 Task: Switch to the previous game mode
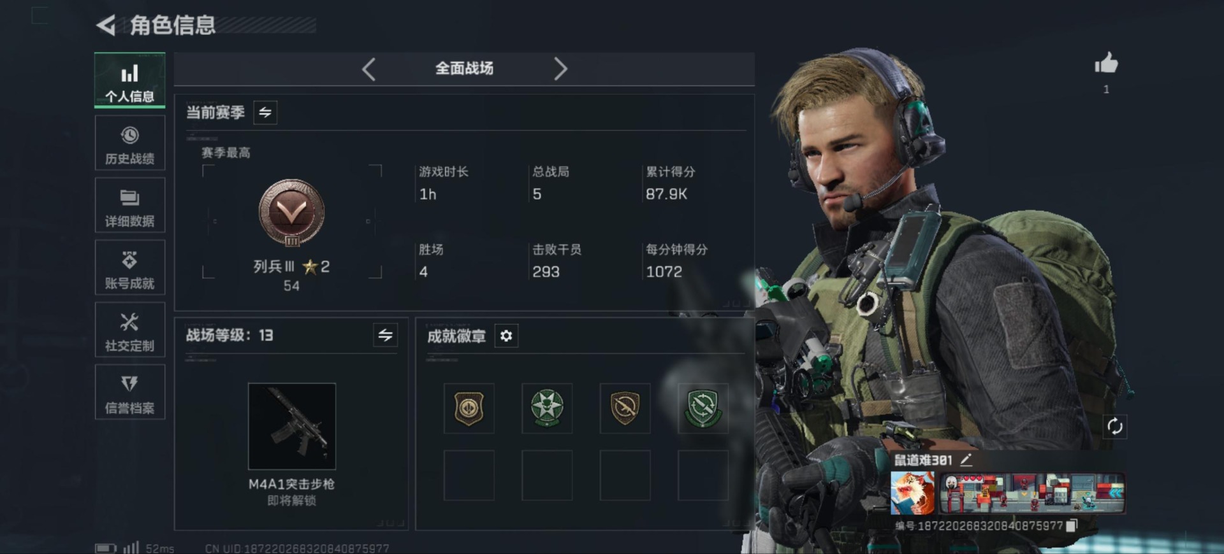pyautogui.click(x=368, y=69)
